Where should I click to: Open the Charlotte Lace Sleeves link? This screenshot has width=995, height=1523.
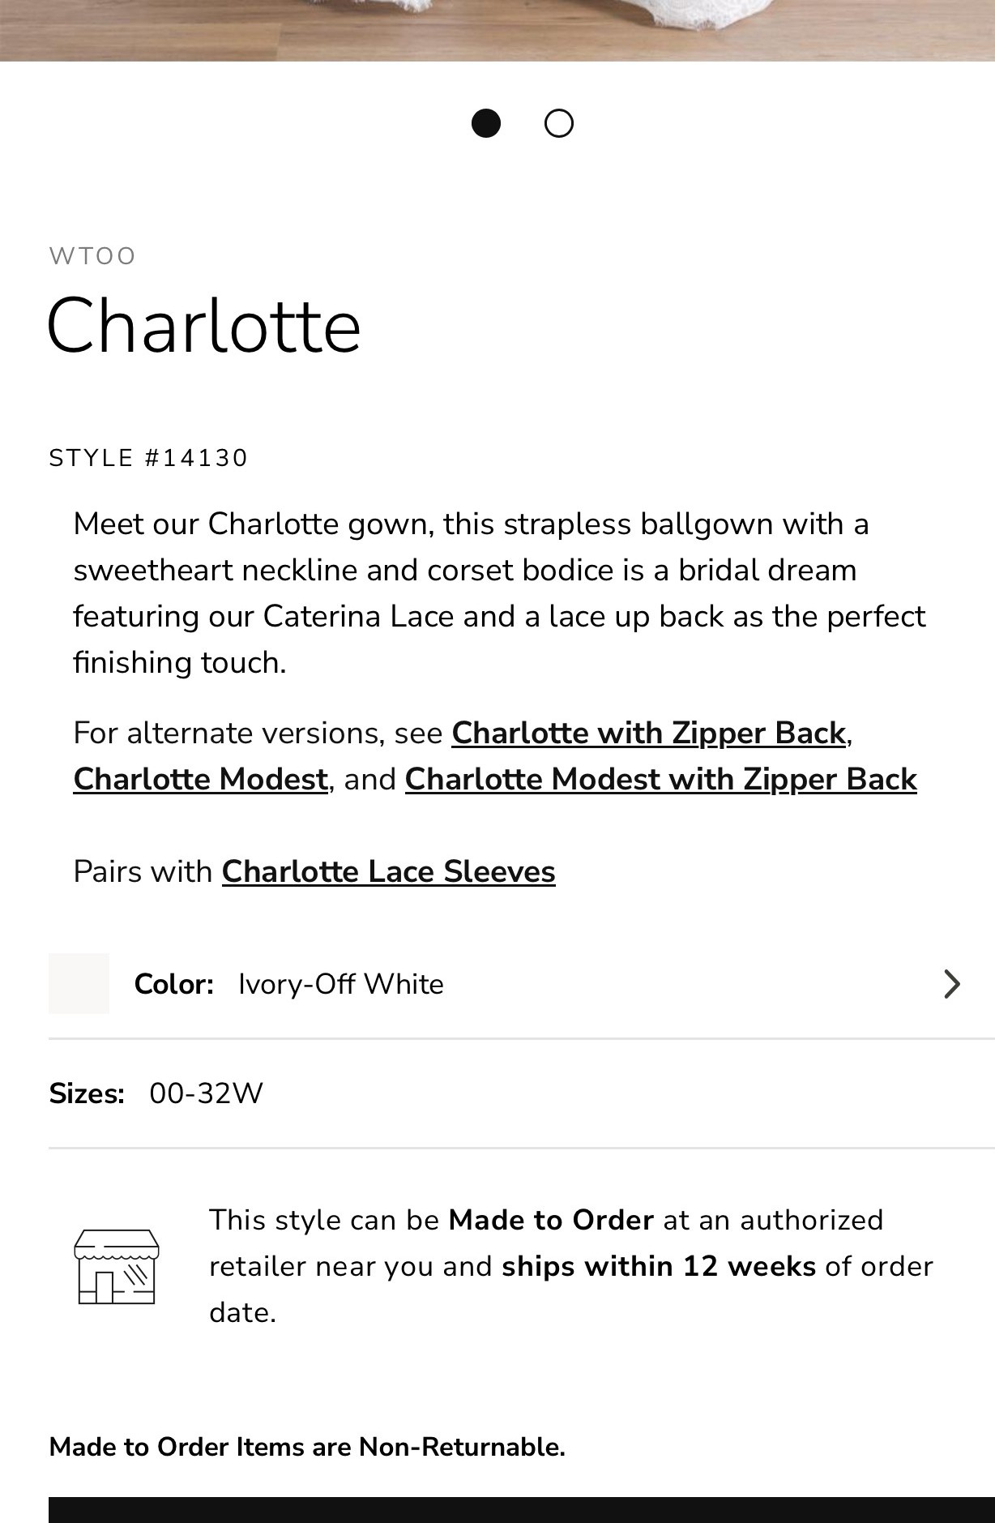[x=389, y=871]
